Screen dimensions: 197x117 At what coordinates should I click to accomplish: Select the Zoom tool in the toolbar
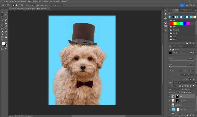(x=2, y=40)
